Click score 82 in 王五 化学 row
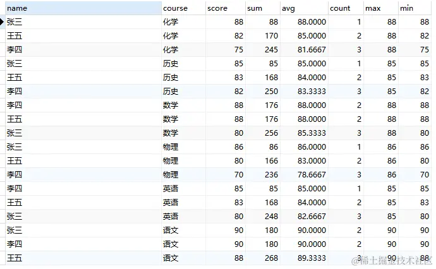The height and width of the screenshot is (269, 436). click(225, 36)
